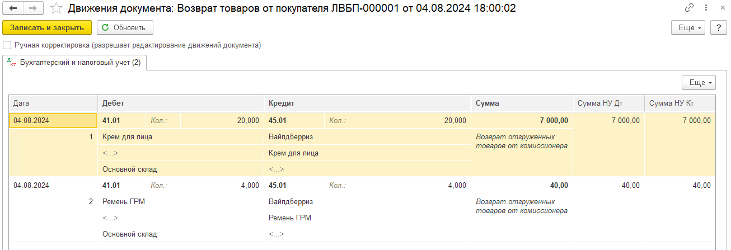
Task: Enable the Ручная корректировка checkbox
Action: [7, 45]
